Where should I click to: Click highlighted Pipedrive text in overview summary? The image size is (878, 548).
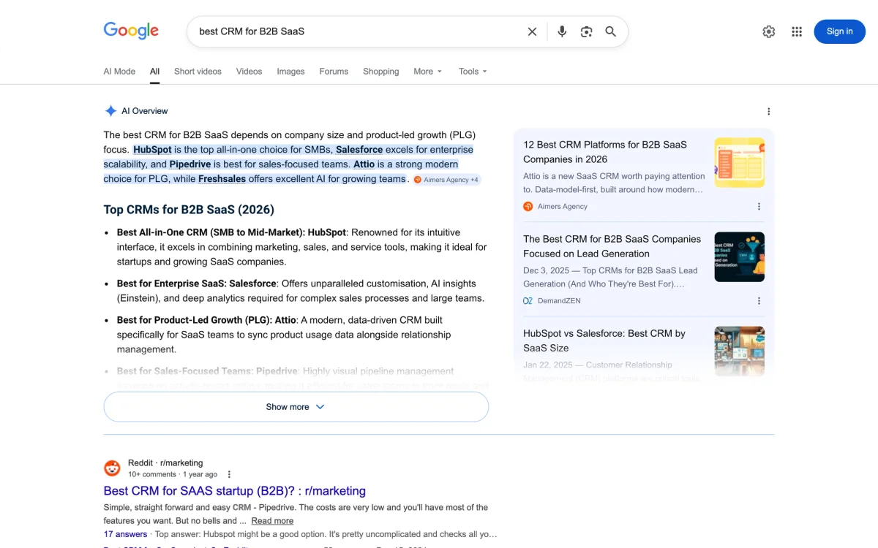click(x=190, y=164)
